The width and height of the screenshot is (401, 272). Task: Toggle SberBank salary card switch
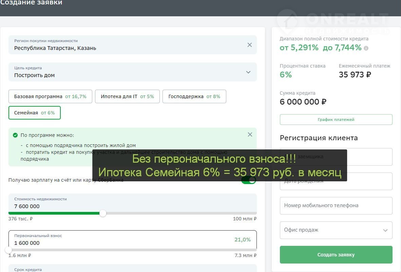point(249,180)
